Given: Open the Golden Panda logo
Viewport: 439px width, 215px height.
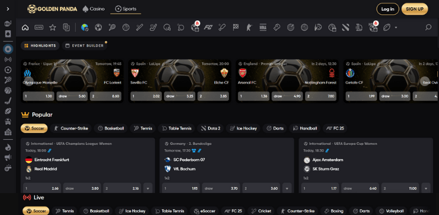Looking at the screenshot, I should tap(52, 9).
